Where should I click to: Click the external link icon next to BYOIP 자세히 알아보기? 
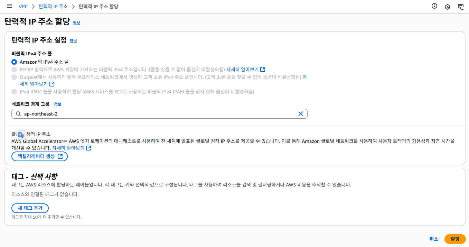coord(263,69)
